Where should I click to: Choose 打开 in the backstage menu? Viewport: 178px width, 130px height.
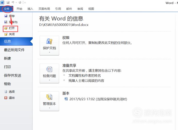(x=12, y=28)
